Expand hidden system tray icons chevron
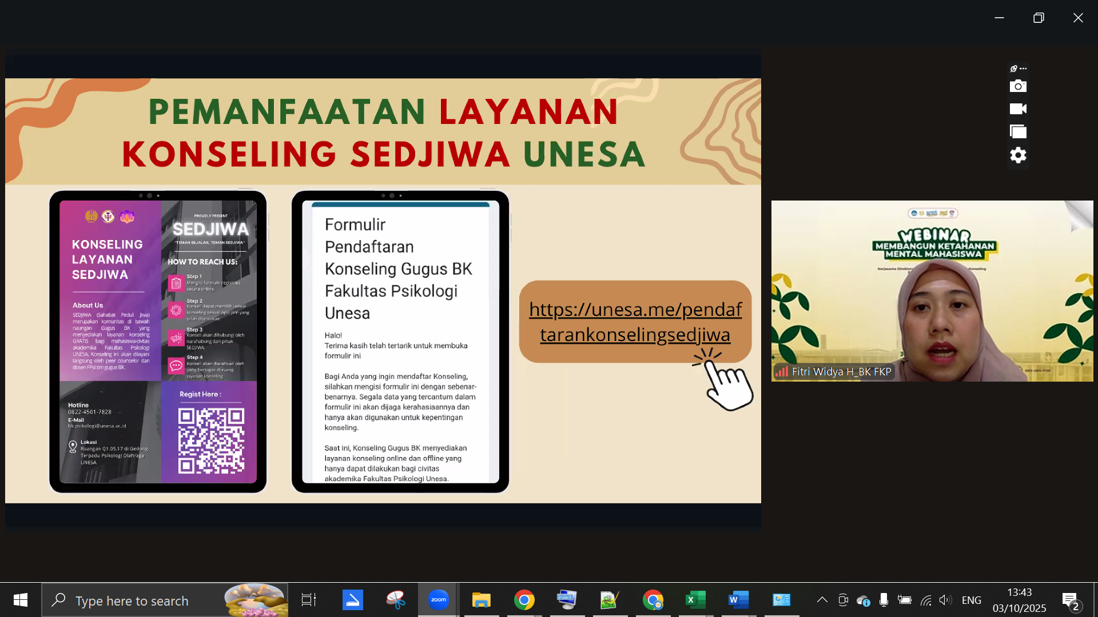 tap(822, 600)
